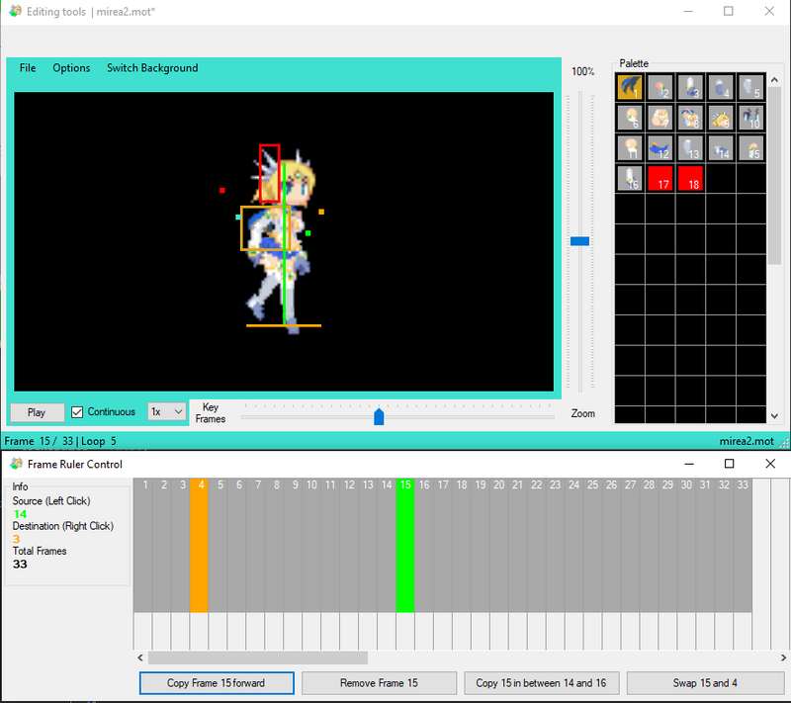Pick palette sprite number 7

(x=659, y=118)
